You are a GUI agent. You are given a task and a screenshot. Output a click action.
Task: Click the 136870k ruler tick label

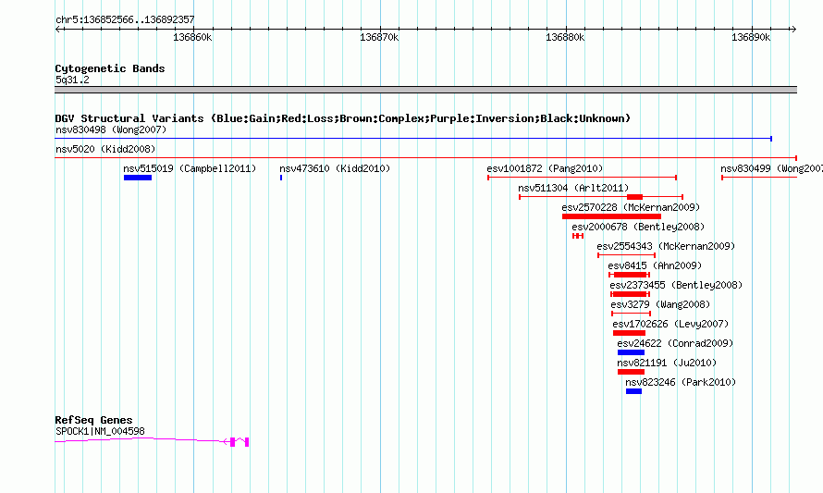coord(379,38)
